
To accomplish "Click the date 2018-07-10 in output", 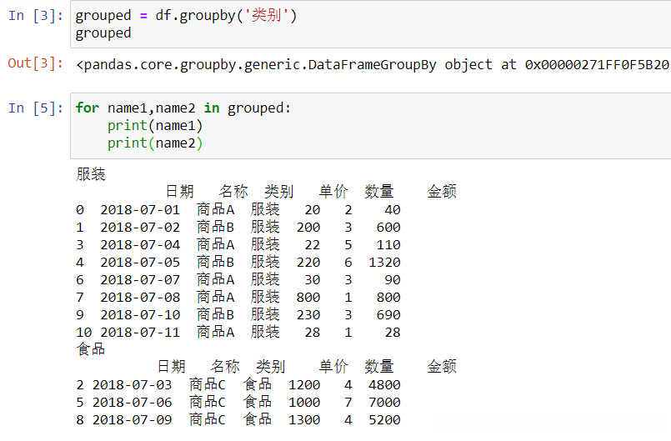I will click(x=140, y=315).
